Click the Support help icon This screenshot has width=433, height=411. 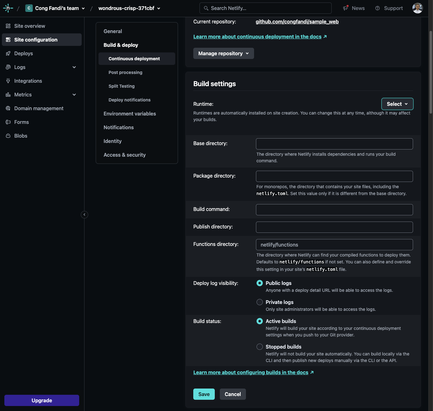[x=378, y=8]
